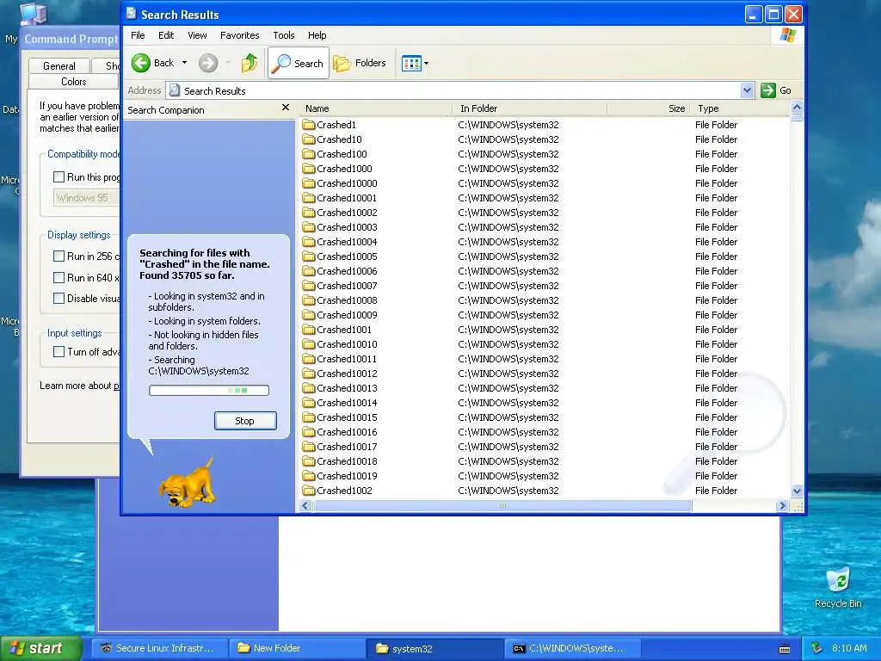Open the Tools menu
This screenshot has width=881, height=661.
(284, 35)
